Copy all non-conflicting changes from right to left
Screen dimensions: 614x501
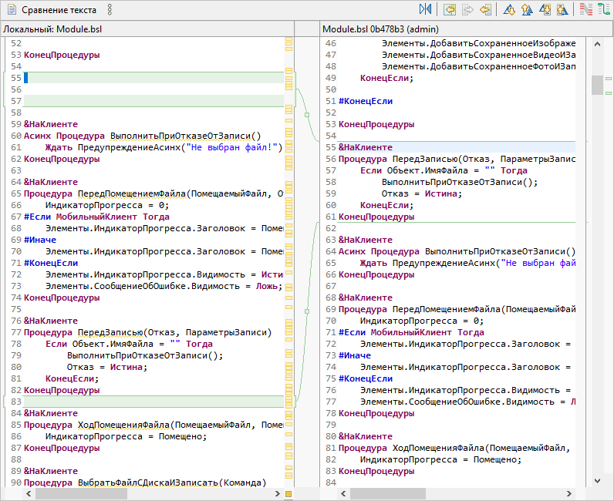click(449, 10)
